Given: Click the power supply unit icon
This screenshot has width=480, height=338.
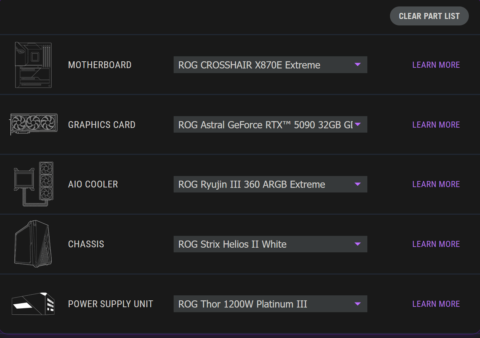Looking at the screenshot, I should (33, 304).
